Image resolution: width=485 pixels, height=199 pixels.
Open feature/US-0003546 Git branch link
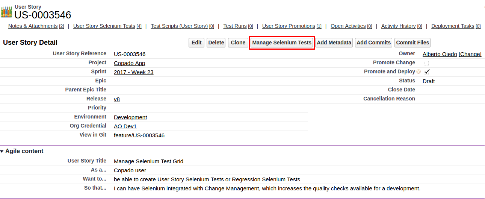point(139,135)
